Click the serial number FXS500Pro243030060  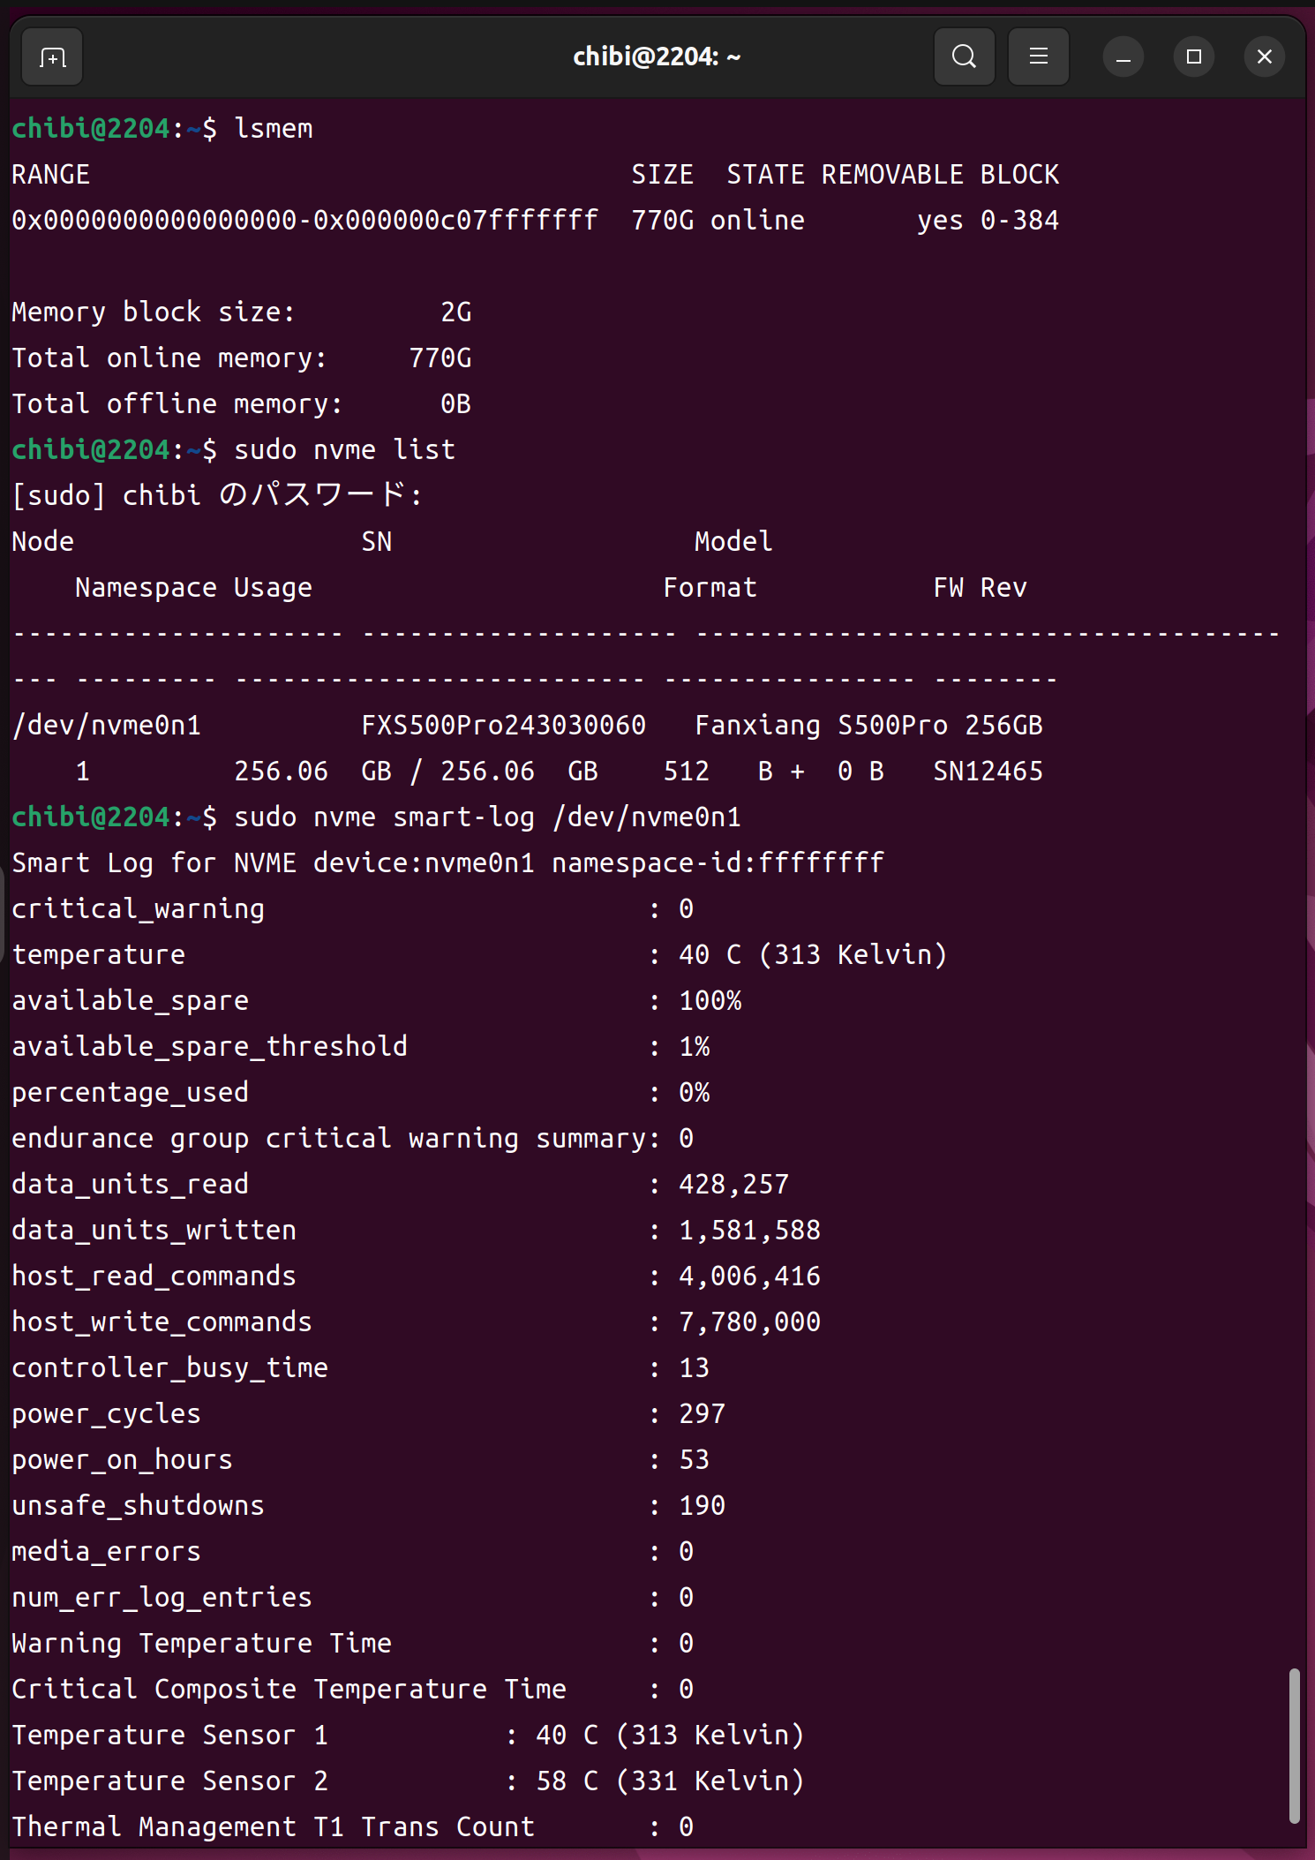(x=503, y=726)
